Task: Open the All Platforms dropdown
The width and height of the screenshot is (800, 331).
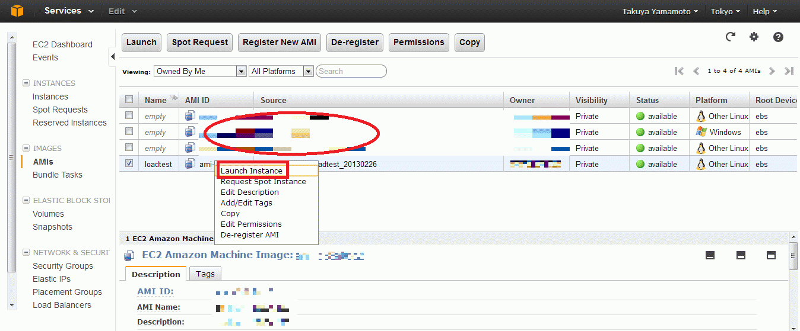Action: [281, 71]
